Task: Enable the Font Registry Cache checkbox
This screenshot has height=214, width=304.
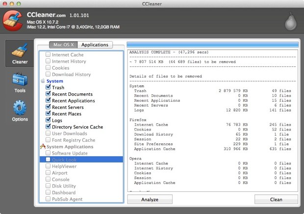Action: [48, 140]
